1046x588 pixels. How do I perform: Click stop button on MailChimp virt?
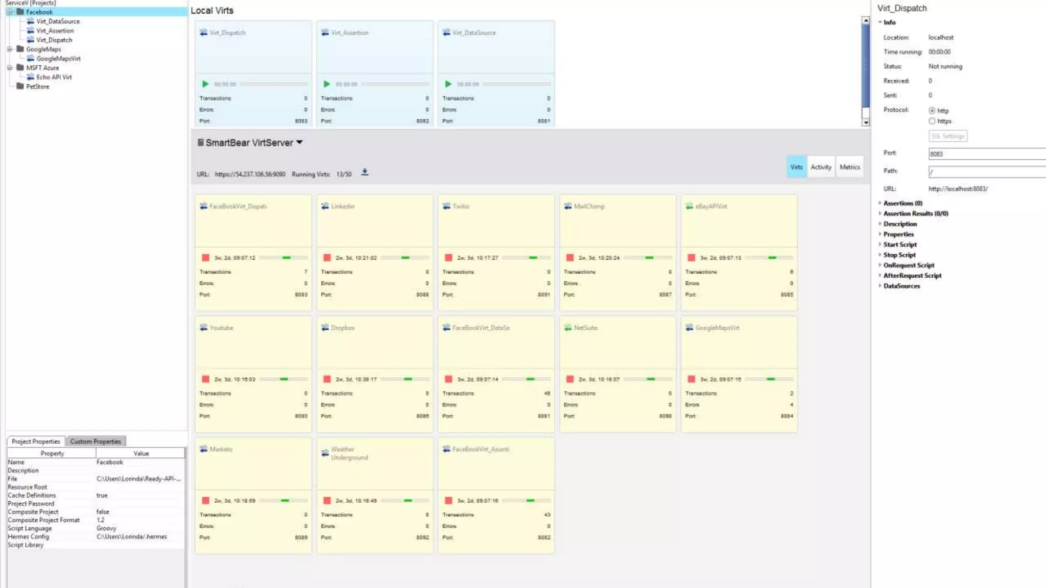point(570,258)
